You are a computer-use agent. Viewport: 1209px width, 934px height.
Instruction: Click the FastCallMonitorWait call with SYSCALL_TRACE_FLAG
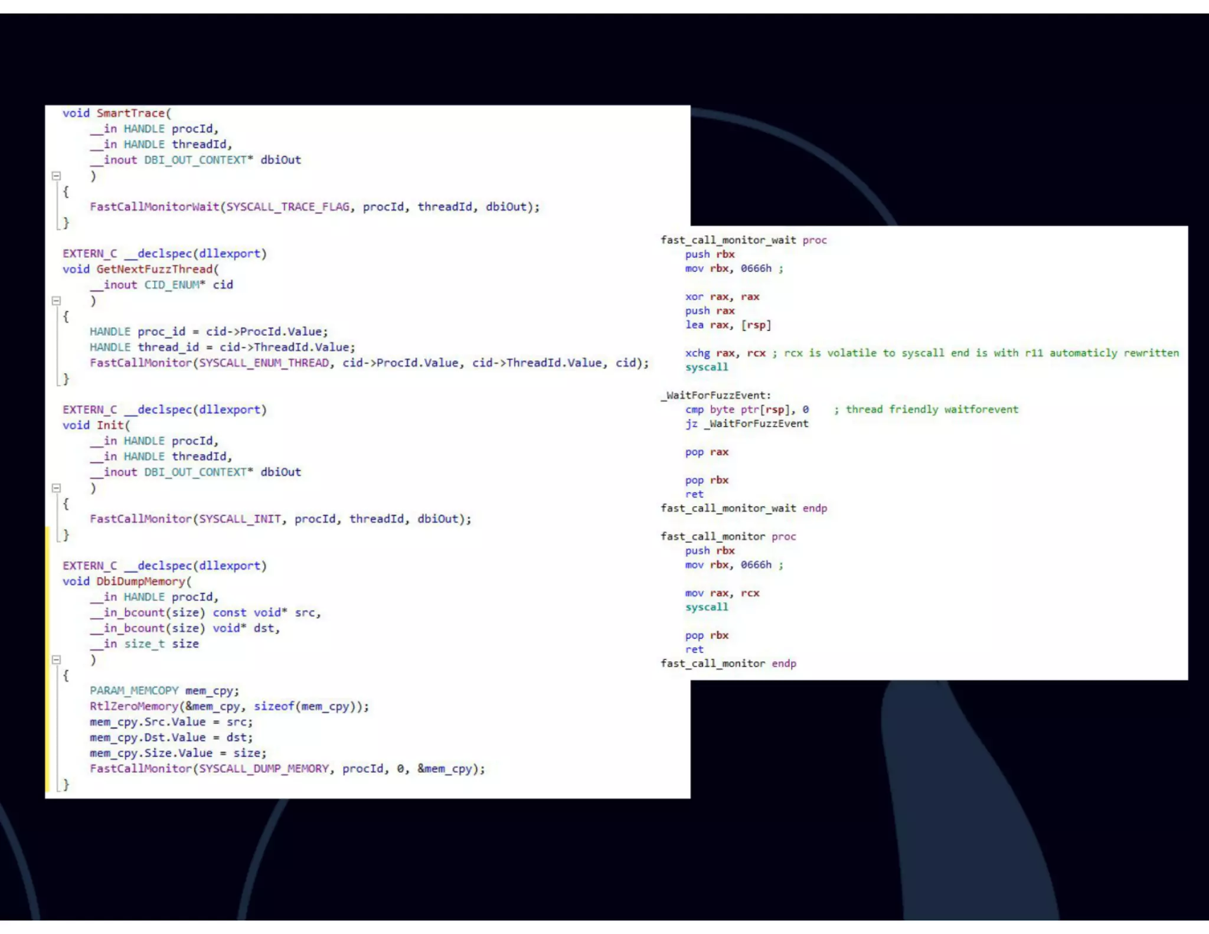(315, 207)
